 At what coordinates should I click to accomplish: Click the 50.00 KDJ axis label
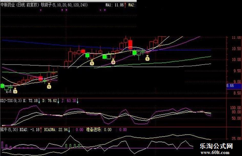pyautogui.click(x=236, y=118)
